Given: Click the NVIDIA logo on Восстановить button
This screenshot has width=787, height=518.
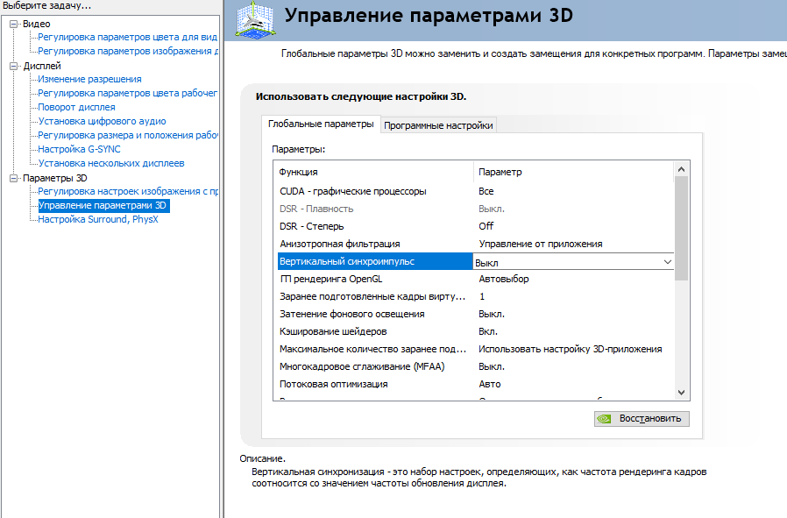Looking at the screenshot, I should click(x=604, y=419).
